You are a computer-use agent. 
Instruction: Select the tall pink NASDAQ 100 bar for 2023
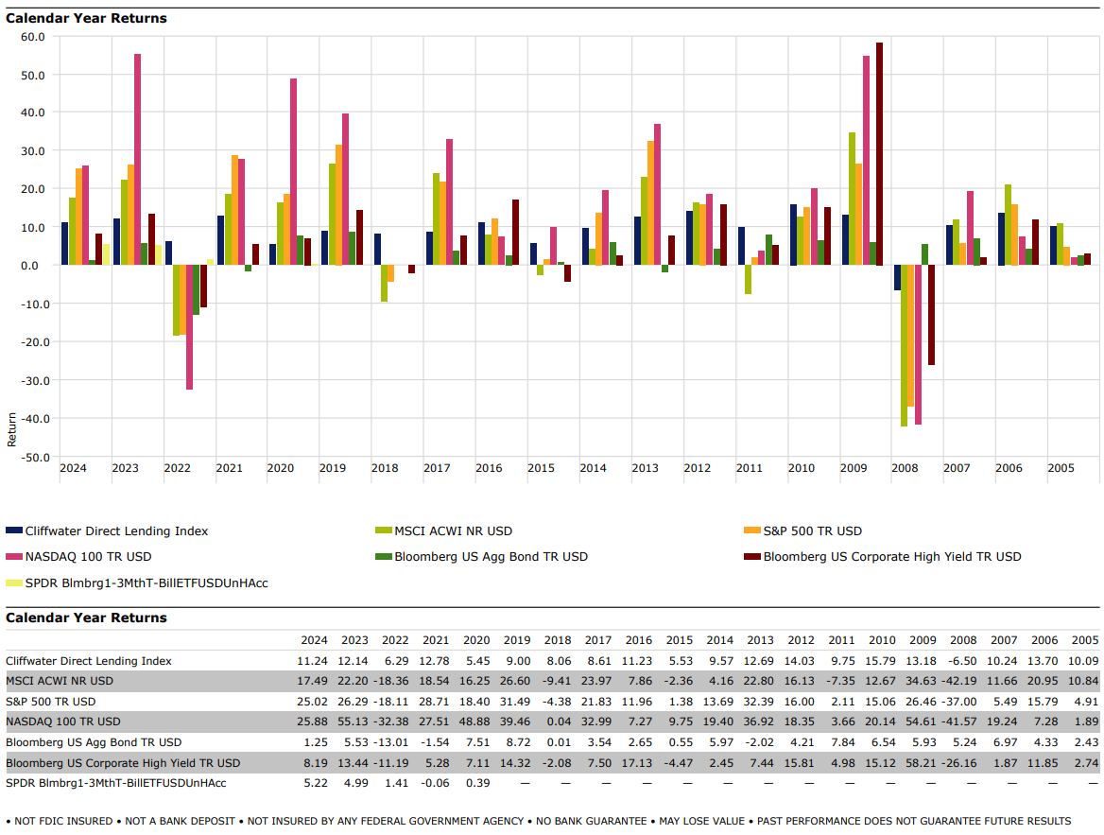pos(137,159)
